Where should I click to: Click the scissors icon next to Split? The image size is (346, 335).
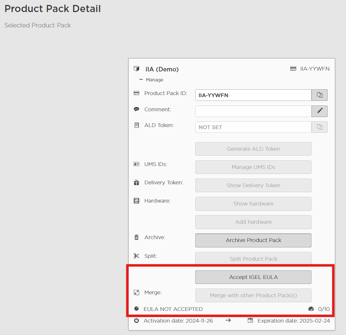pos(137,256)
